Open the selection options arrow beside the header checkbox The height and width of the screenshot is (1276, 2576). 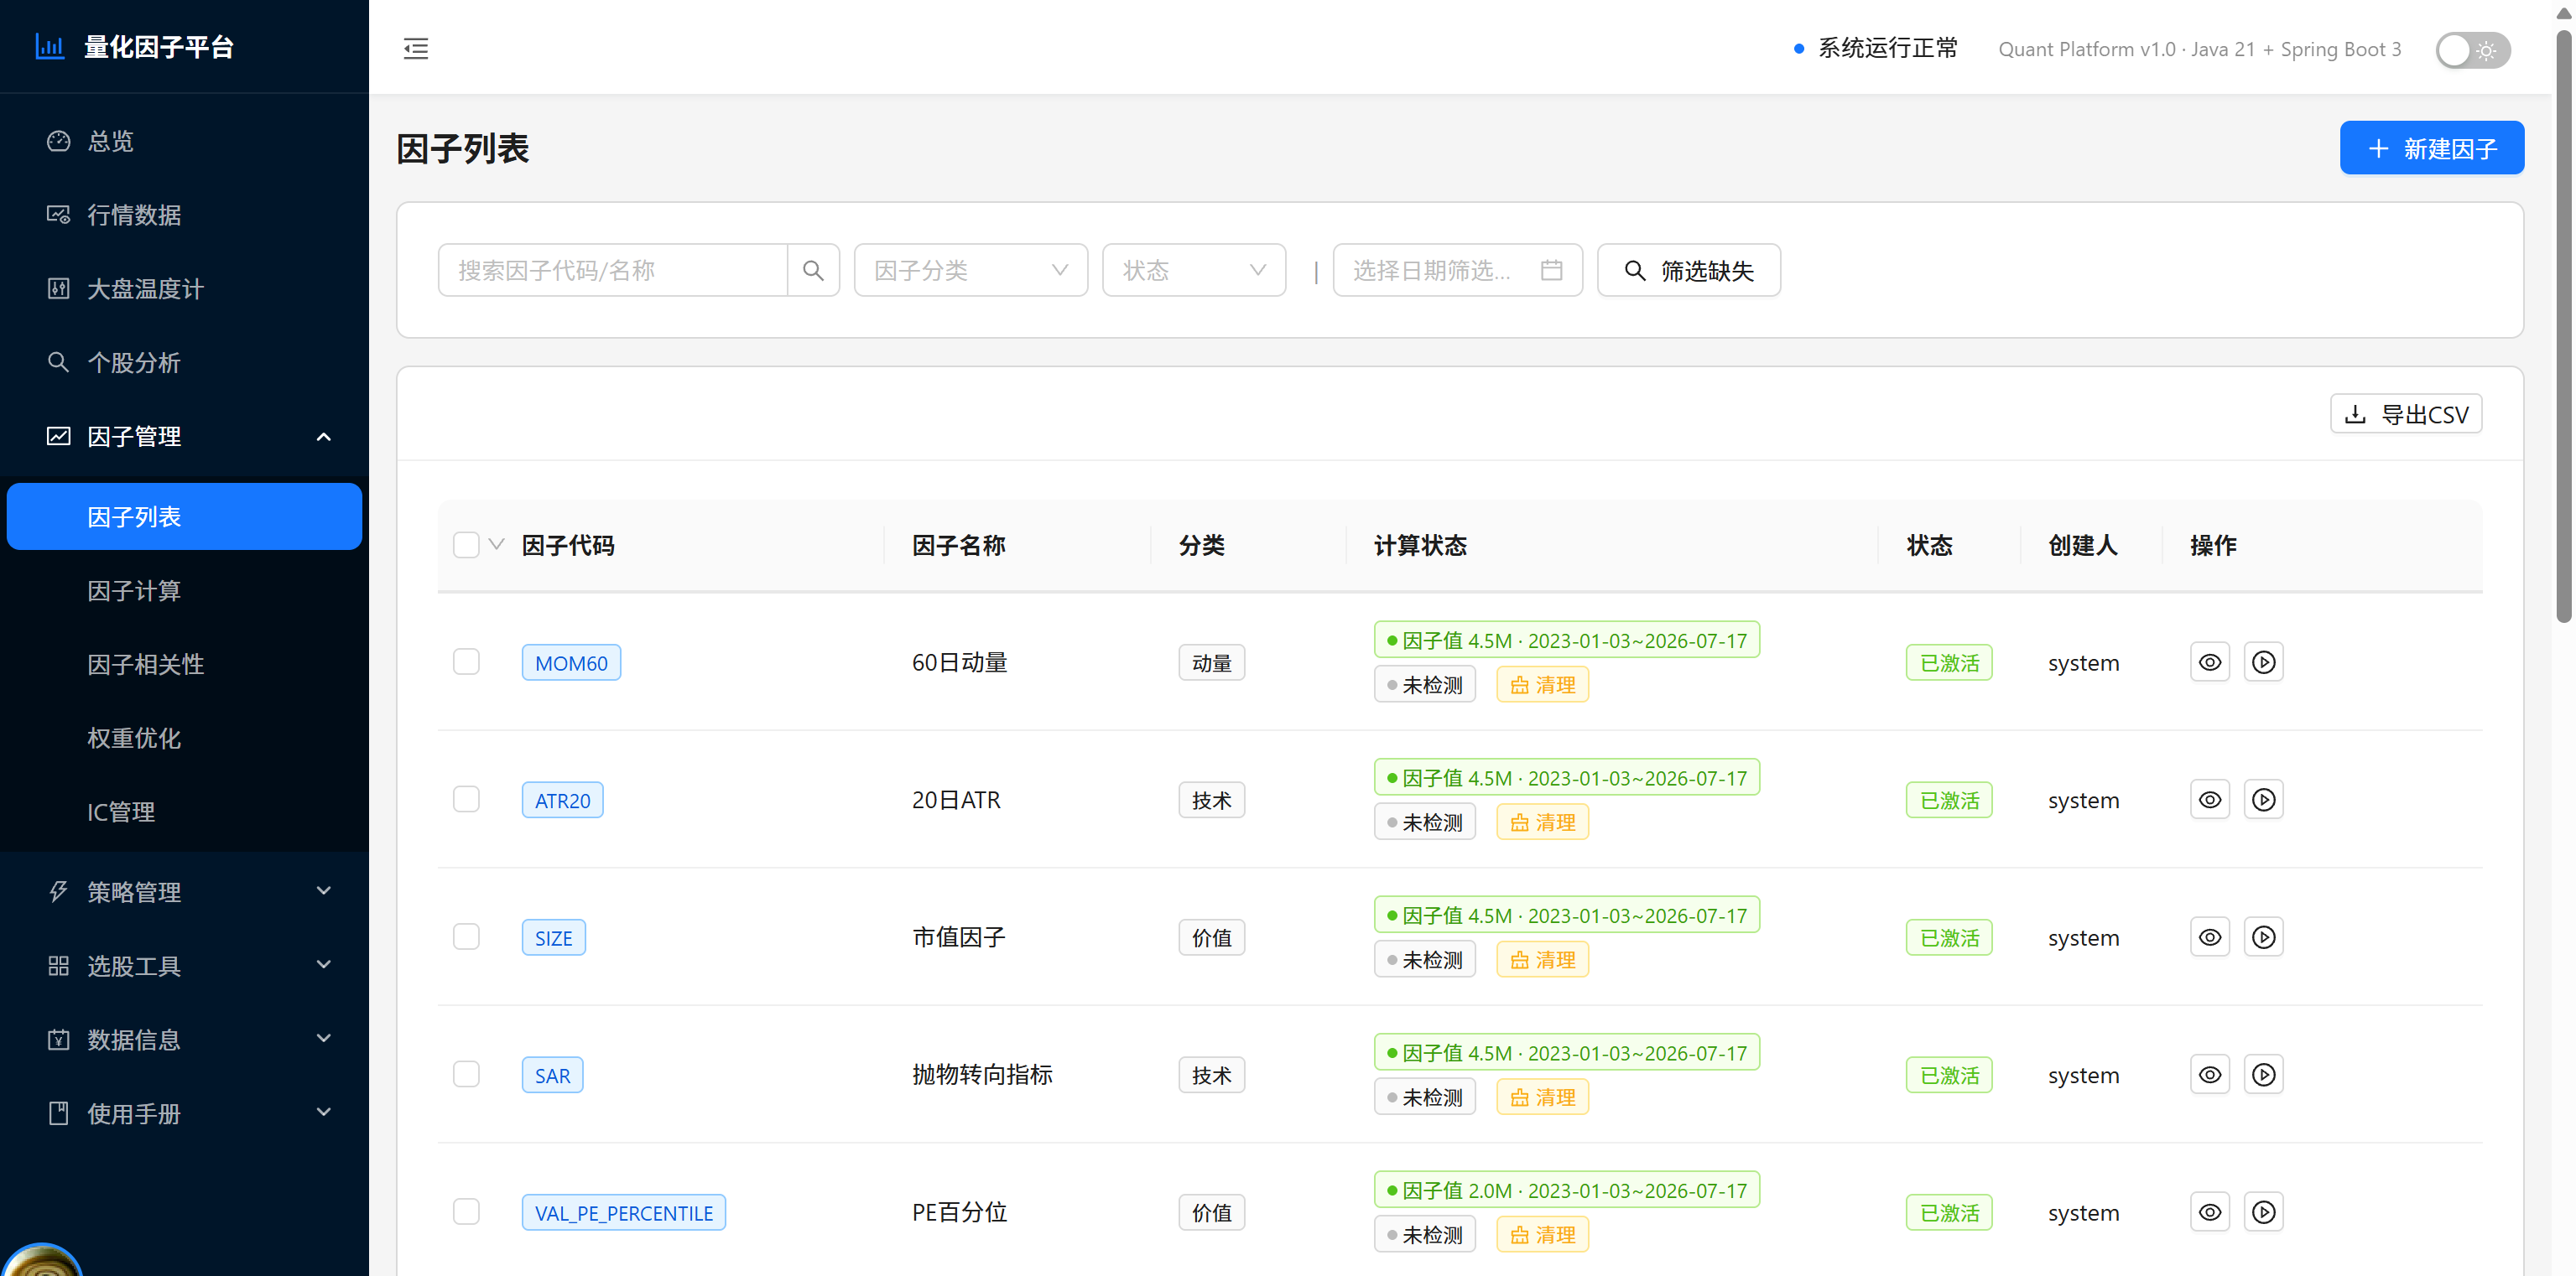(496, 545)
